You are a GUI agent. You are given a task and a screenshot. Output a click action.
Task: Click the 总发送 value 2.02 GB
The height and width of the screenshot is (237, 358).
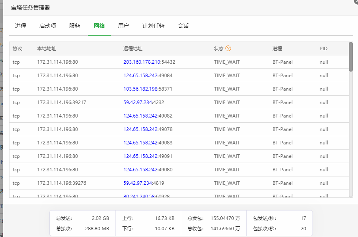pos(100,218)
